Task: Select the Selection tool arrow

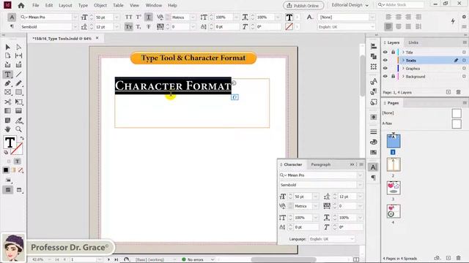Action: click(x=8, y=47)
